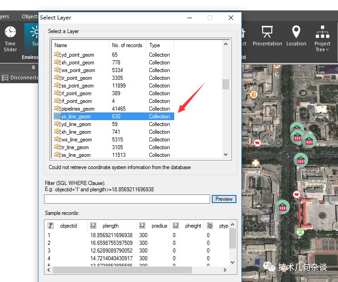This screenshot has height=282, width=338.
Task: Sort by No. of records column
Action: pos(127,45)
